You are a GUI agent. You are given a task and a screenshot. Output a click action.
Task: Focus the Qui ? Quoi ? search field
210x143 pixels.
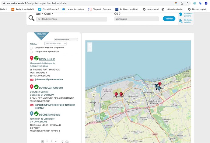[72, 19]
